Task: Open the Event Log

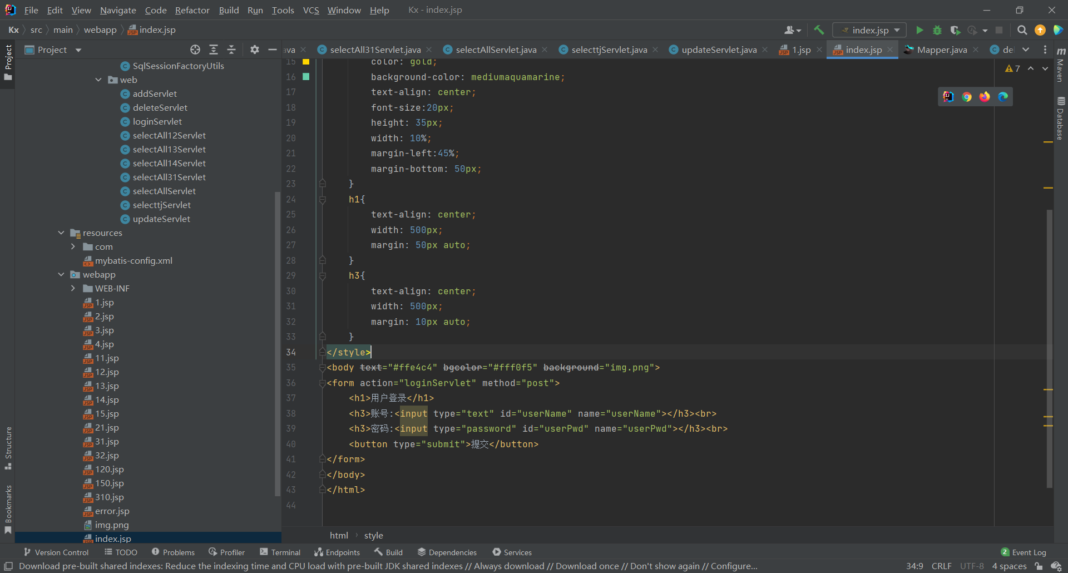Action: (1023, 552)
